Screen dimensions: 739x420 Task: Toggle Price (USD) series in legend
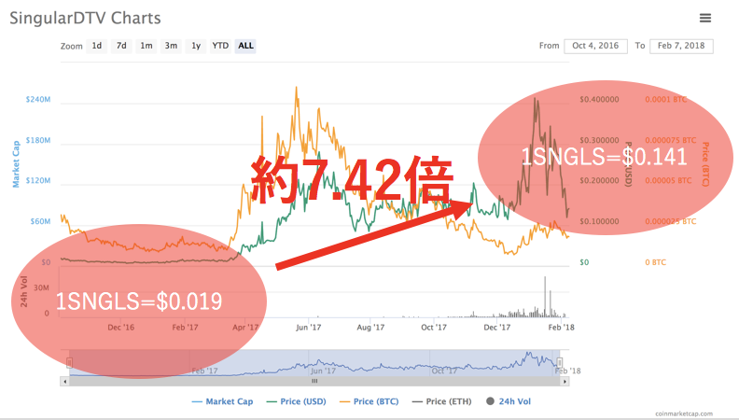[x=297, y=401]
